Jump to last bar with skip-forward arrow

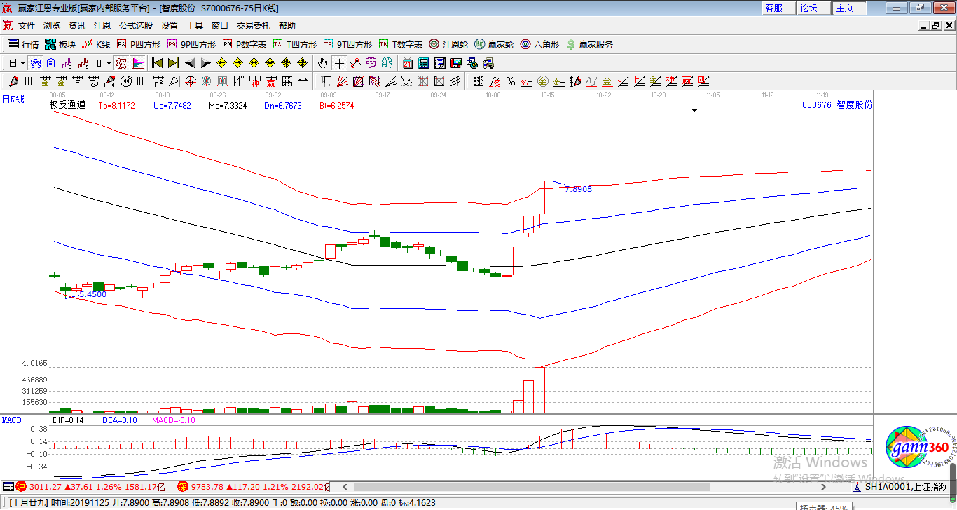tap(173, 63)
